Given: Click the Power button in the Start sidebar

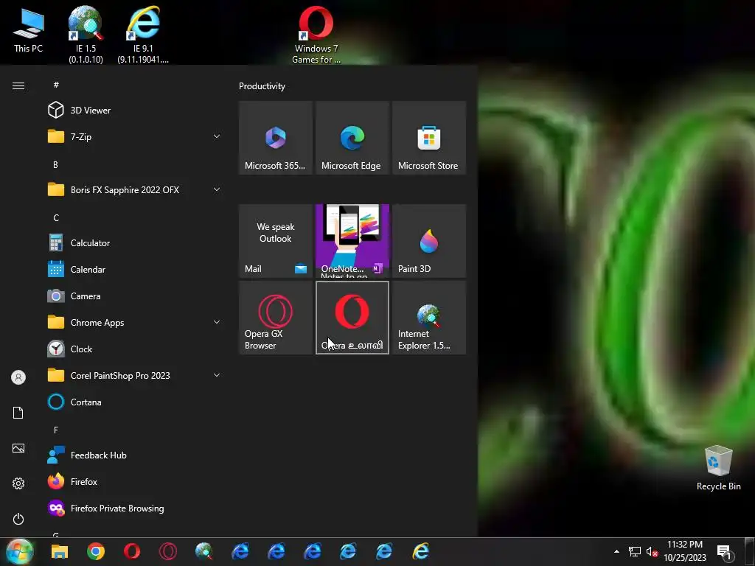Looking at the screenshot, I should pos(18,519).
